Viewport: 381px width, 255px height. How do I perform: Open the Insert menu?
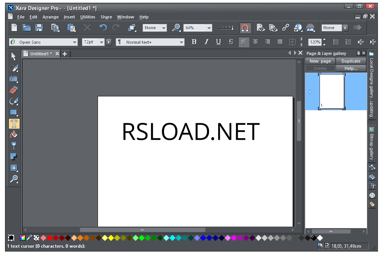(x=69, y=17)
